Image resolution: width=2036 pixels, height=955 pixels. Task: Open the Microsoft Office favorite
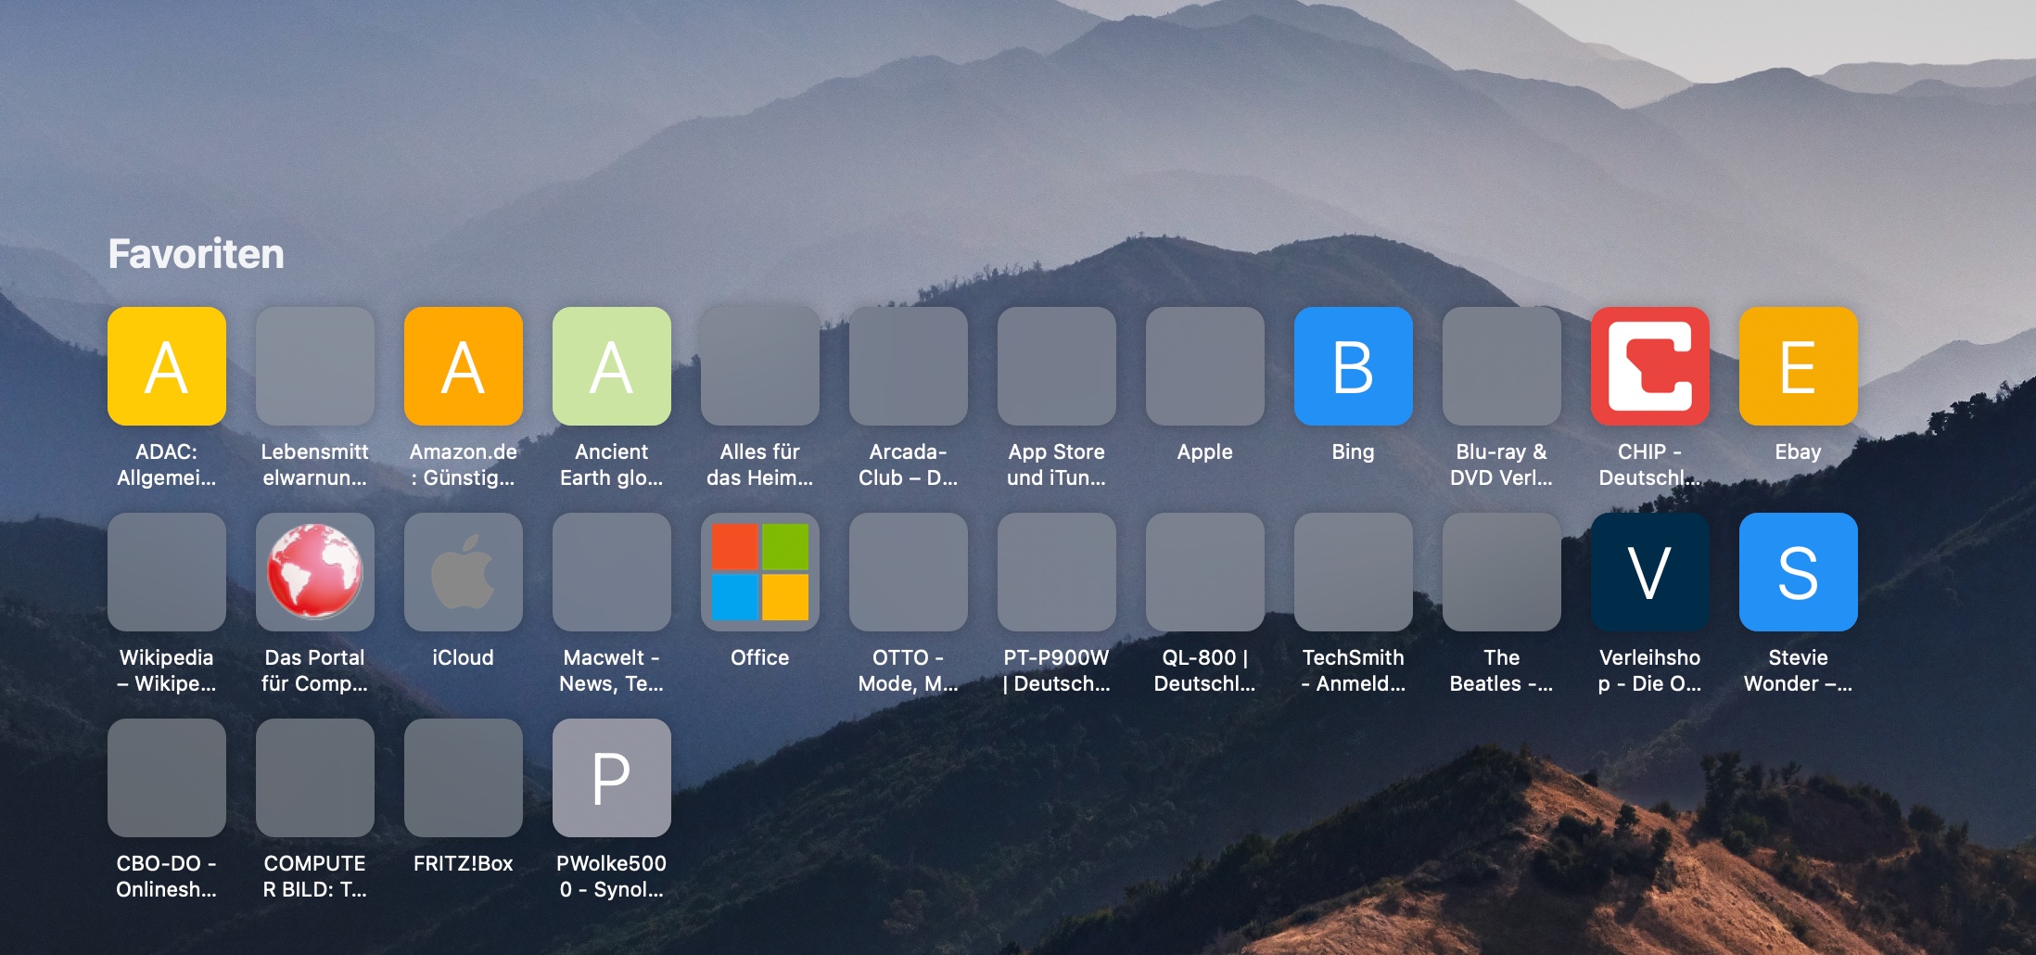760,572
